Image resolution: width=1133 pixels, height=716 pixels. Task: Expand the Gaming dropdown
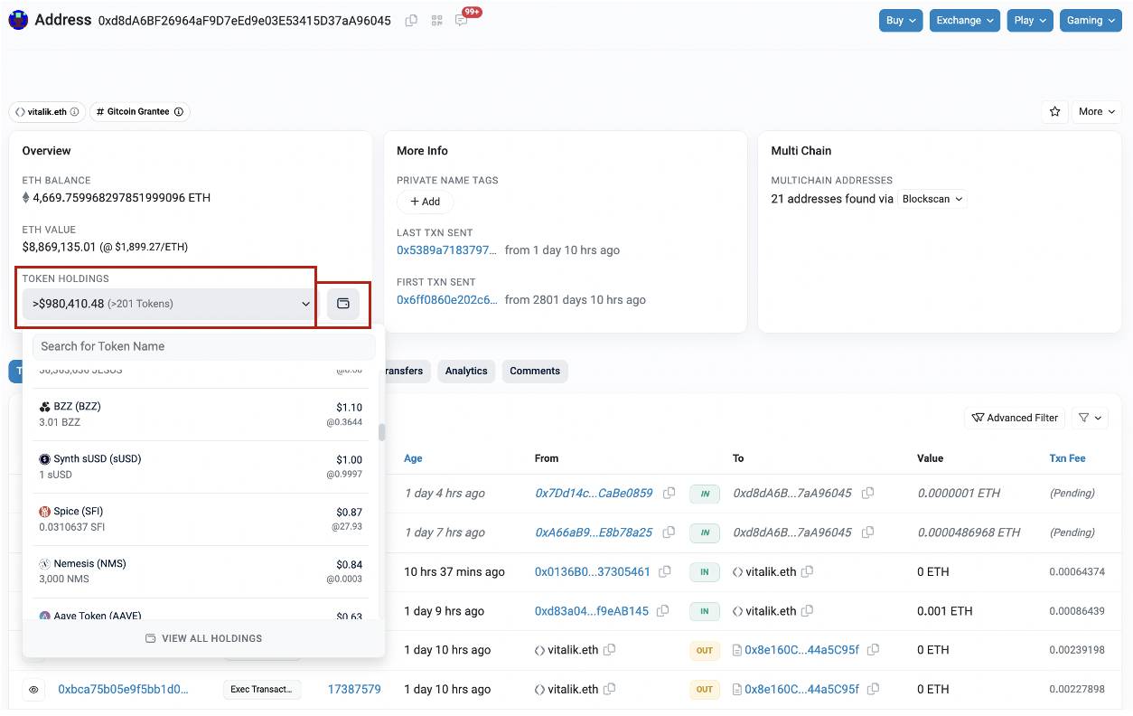(1091, 20)
